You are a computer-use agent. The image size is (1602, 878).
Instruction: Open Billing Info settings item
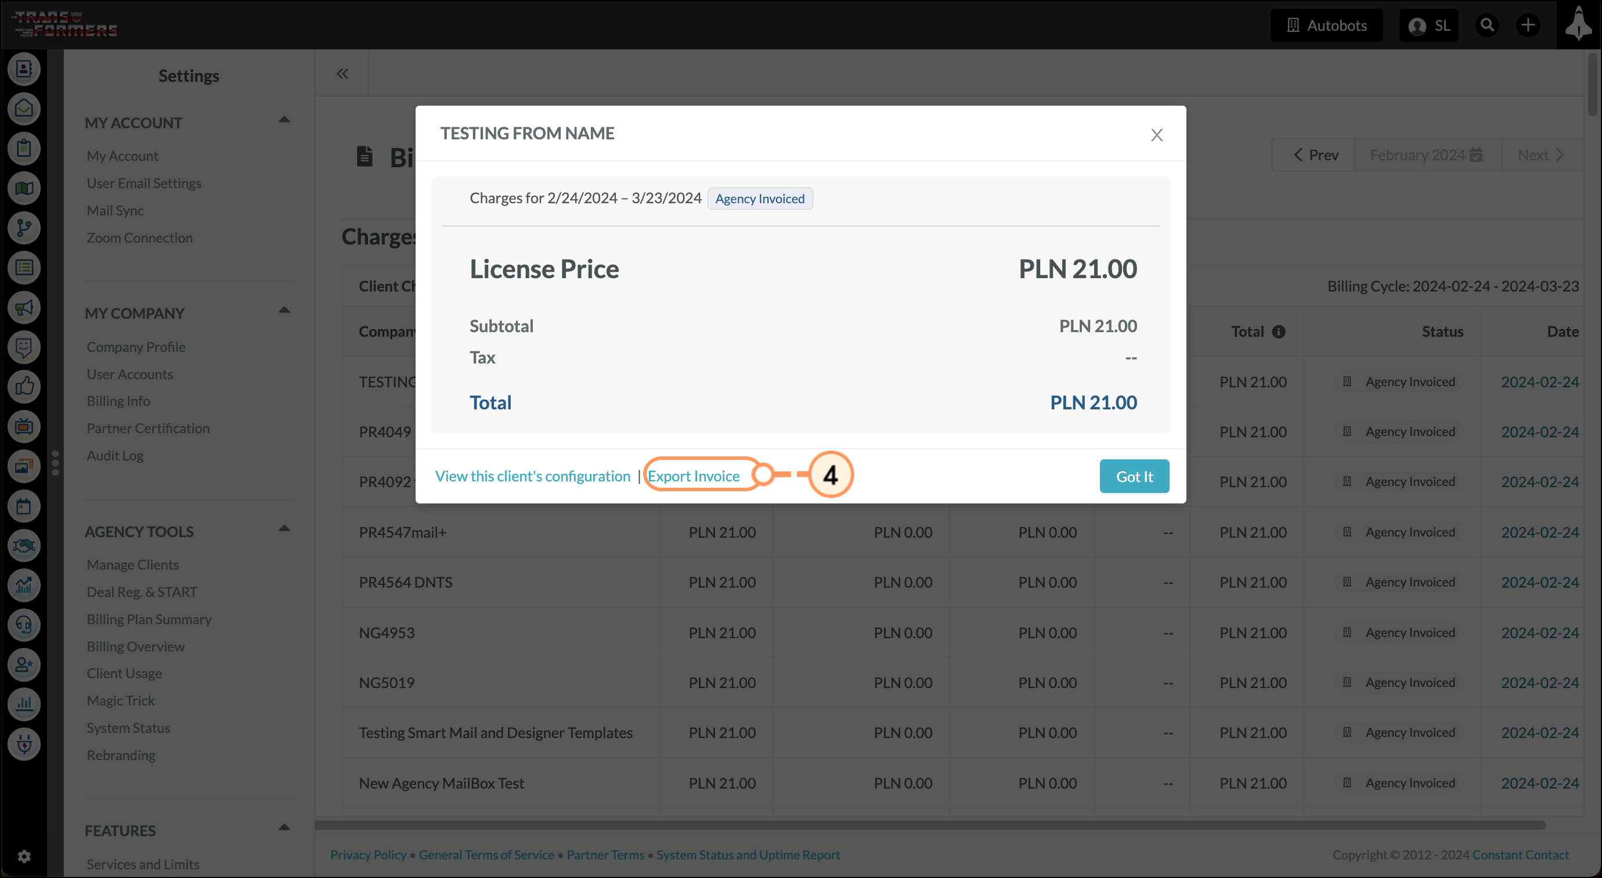point(119,401)
